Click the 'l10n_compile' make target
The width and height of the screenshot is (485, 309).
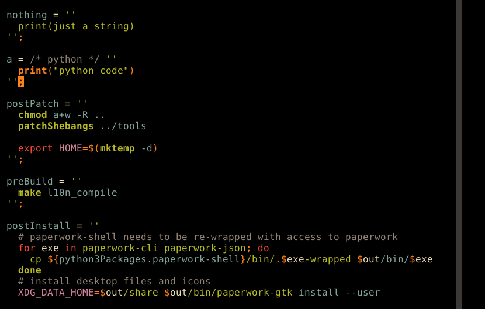pos(82,193)
